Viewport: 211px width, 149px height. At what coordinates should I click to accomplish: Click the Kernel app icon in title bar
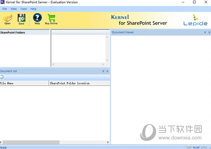(2, 2)
